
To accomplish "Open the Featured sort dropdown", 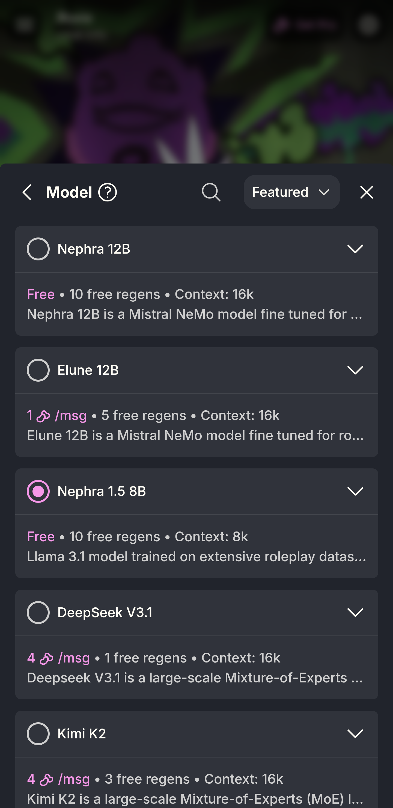I will (x=291, y=192).
